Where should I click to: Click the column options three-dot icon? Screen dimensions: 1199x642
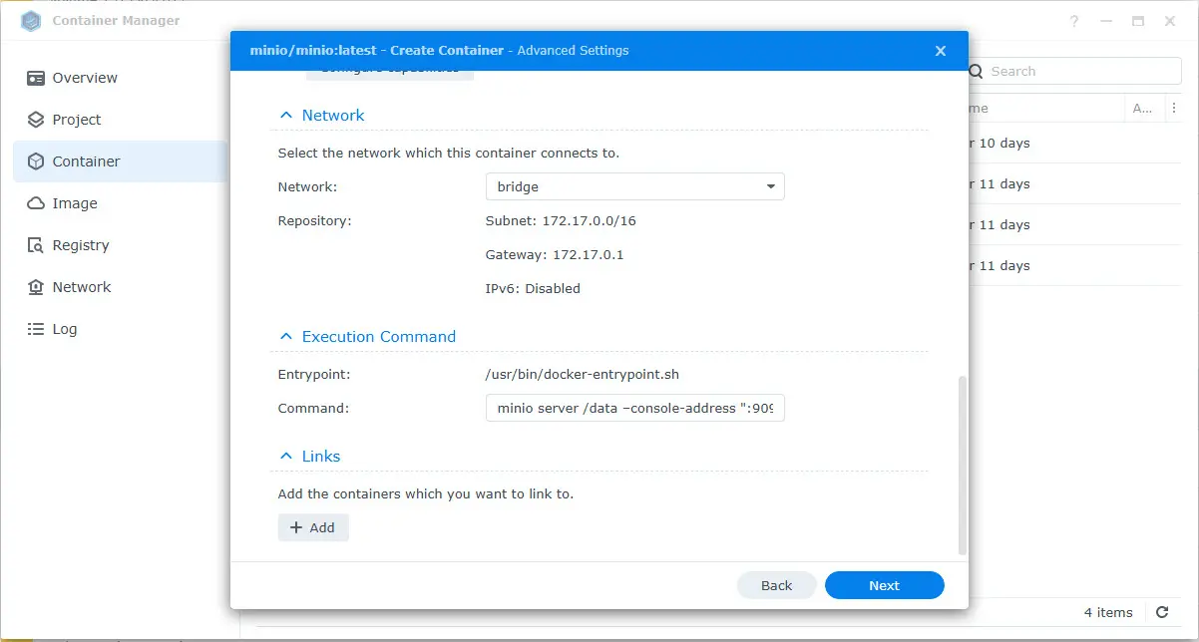[1174, 108]
